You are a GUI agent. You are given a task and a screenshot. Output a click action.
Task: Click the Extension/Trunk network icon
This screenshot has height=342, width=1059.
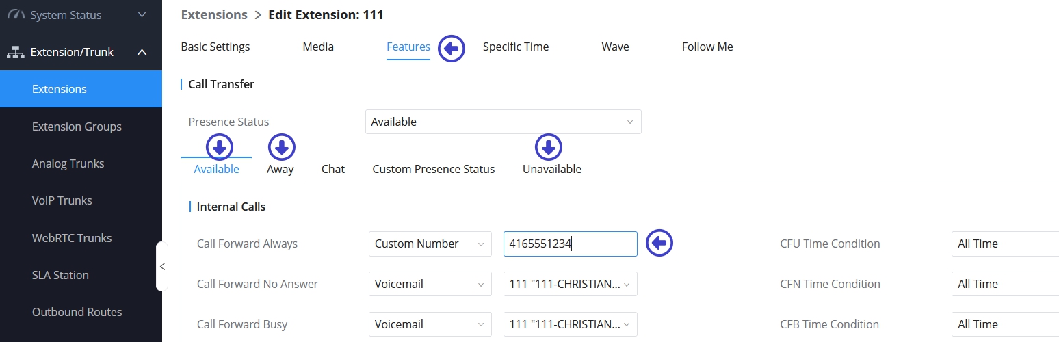(x=16, y=52)
